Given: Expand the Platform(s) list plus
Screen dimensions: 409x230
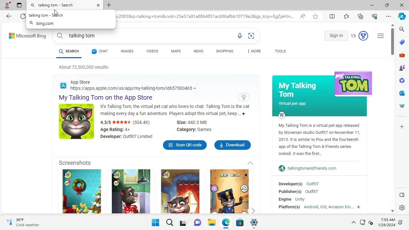Looking at the screenshot, I should [x=359, y=207].
